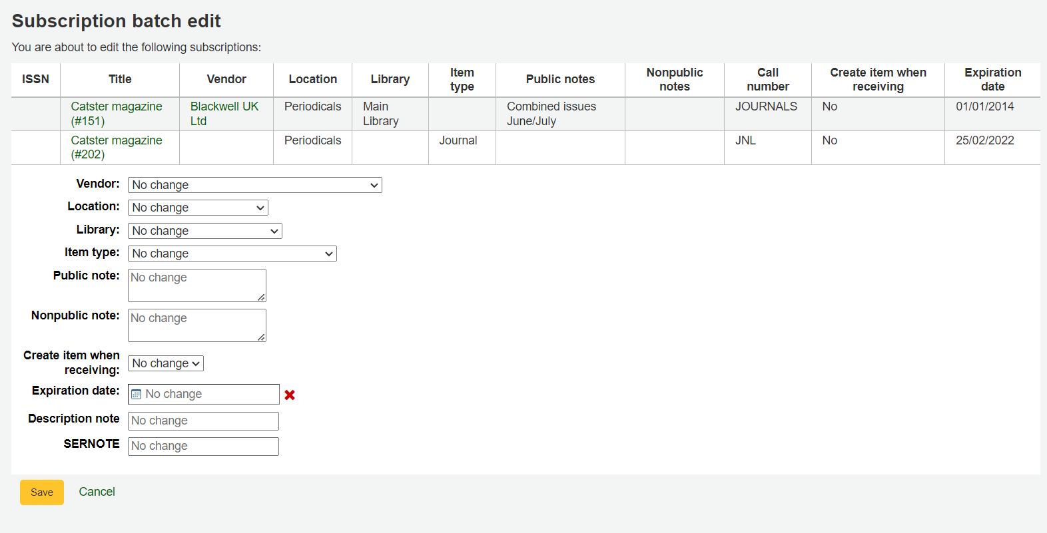Expand the Item type dropdown

(232, 254)
